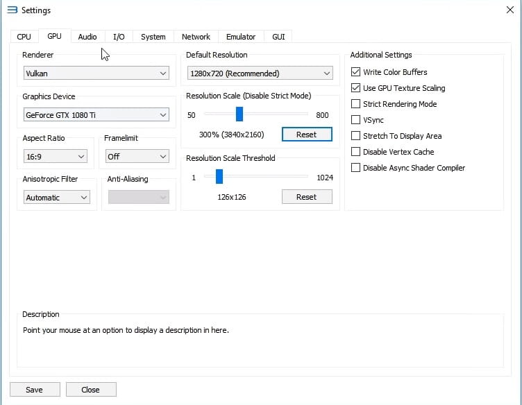Click the Save button
The width and height of the screenshot is (522, 405).
click(35, 390)
